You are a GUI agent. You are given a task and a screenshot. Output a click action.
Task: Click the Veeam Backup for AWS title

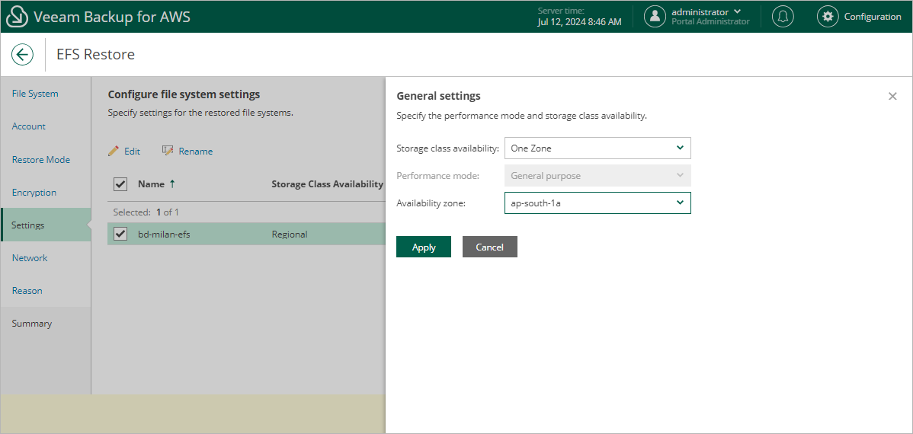click(x=112, y=17)
